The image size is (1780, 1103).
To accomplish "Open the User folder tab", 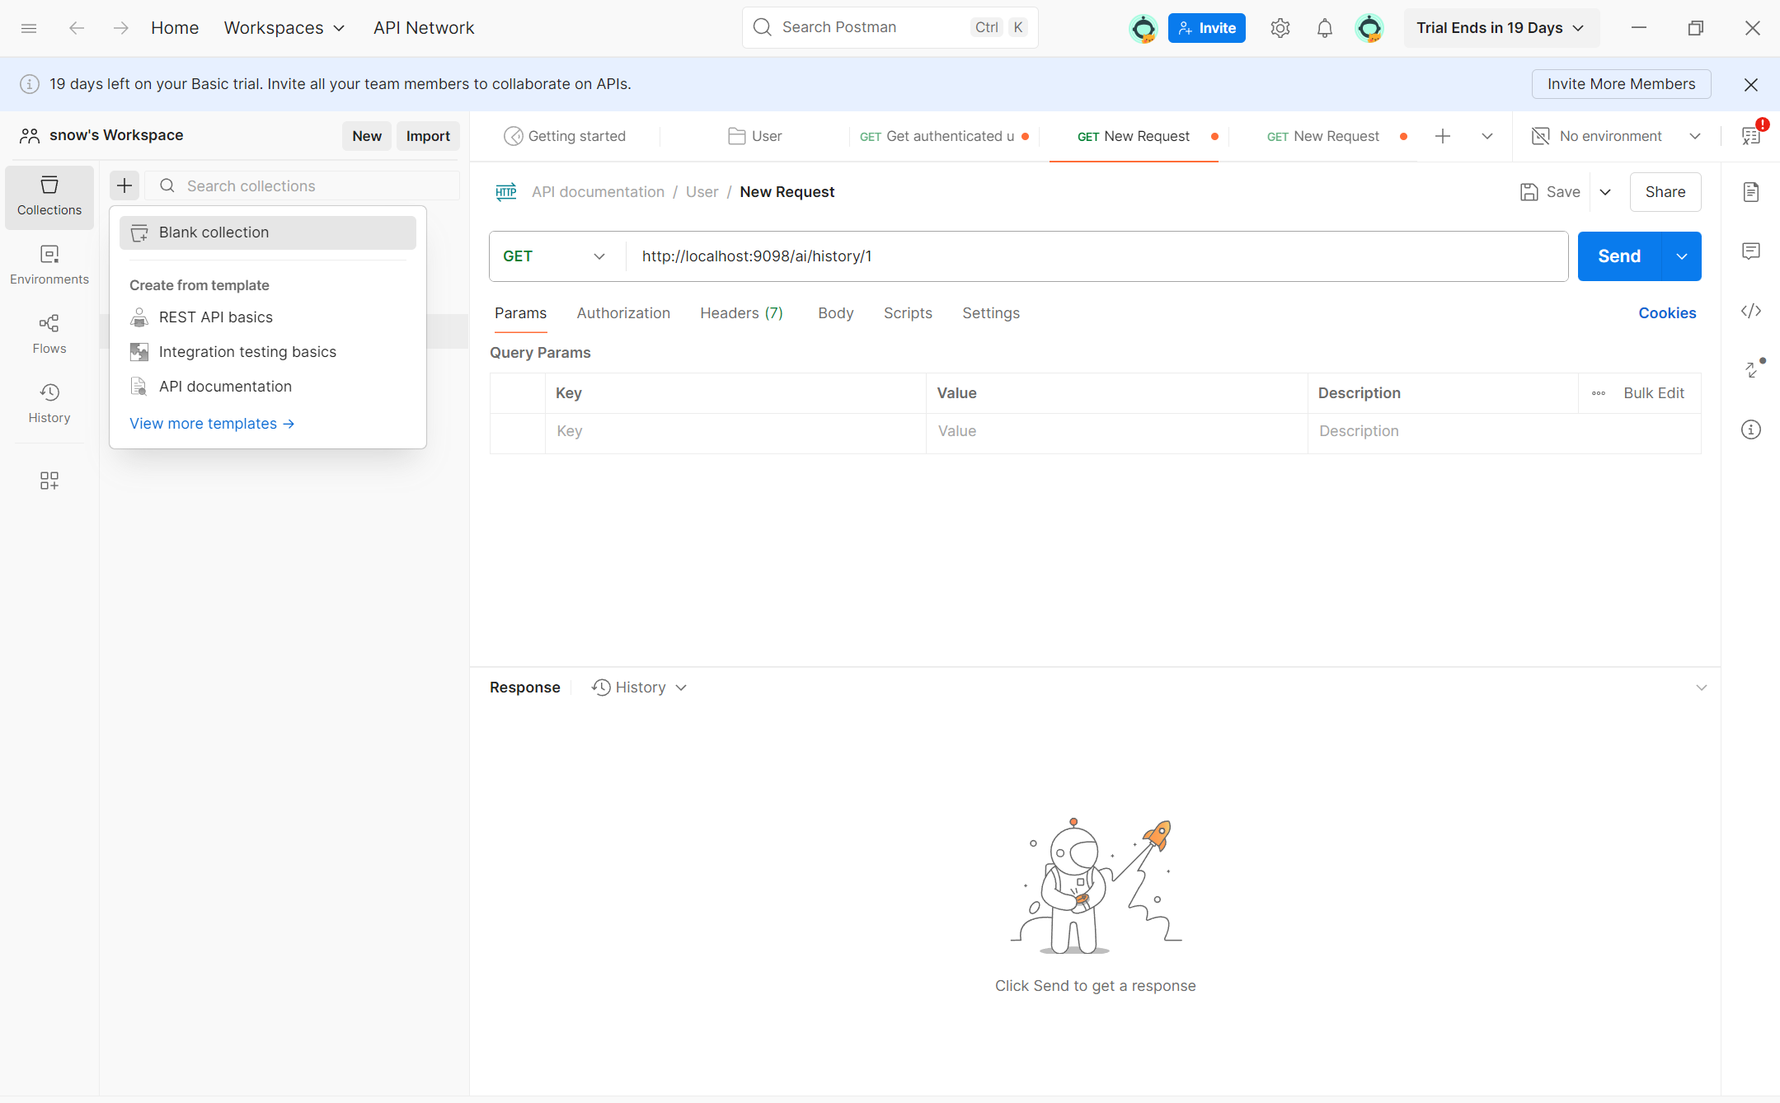I will (x=755, y=136).
